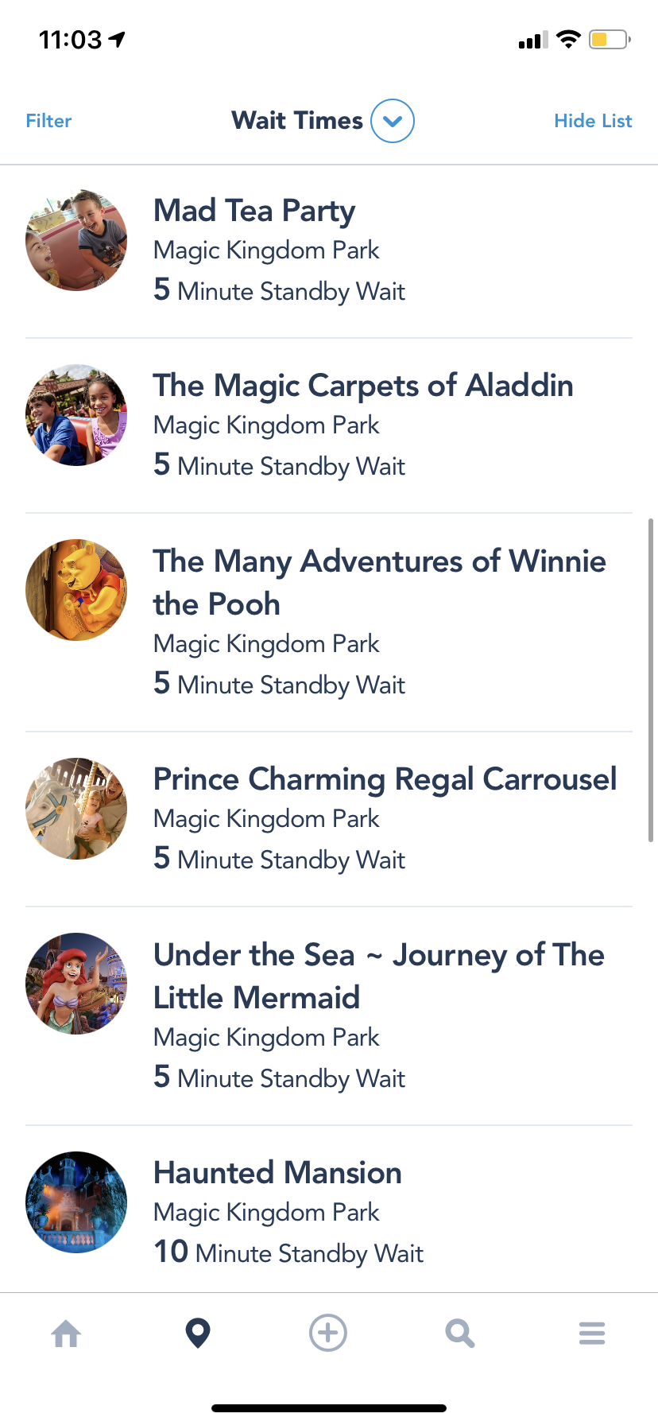
Task: Click the vertical scrollbar indicator
Action: point(651,680)
